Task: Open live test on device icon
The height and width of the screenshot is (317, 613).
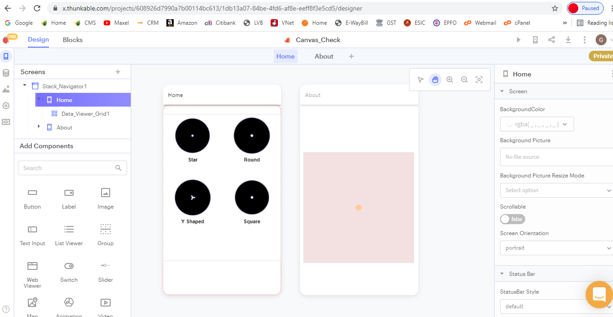Action: [x=535, y=40]
